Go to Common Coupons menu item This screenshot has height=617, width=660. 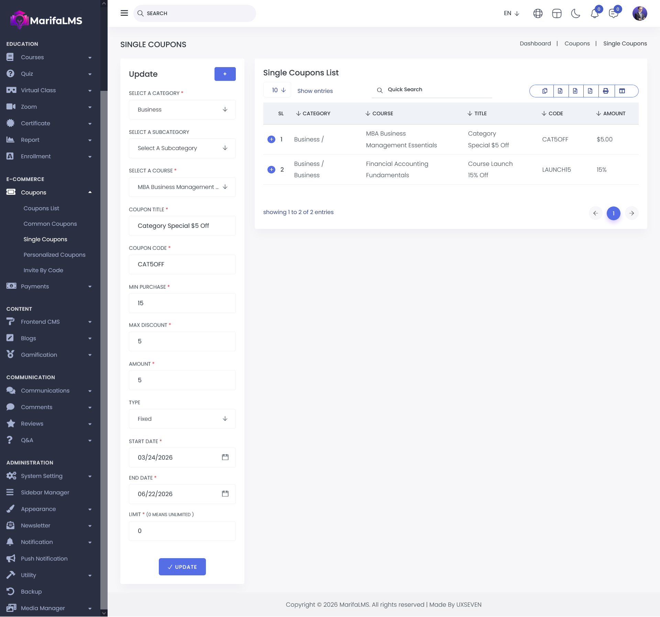click(x=50, y=224)
